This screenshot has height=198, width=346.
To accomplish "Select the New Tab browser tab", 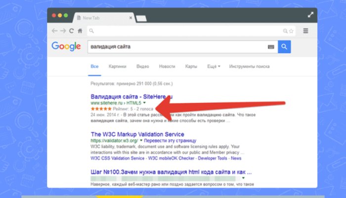I will pos(104,18).
